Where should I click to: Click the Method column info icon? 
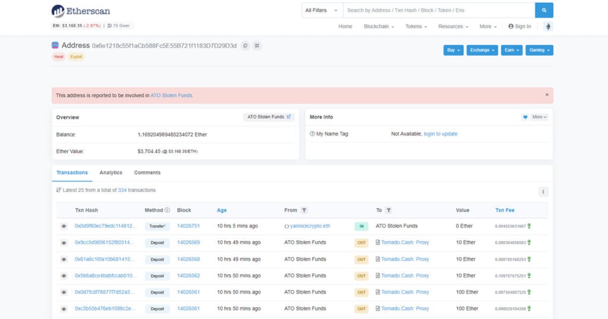[167, 210]
